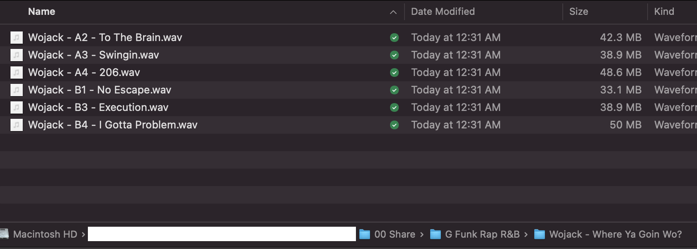Select the Wojack - B1 - No Escape.wav file
The image size is (697, 249).
(x=100, y=90)
